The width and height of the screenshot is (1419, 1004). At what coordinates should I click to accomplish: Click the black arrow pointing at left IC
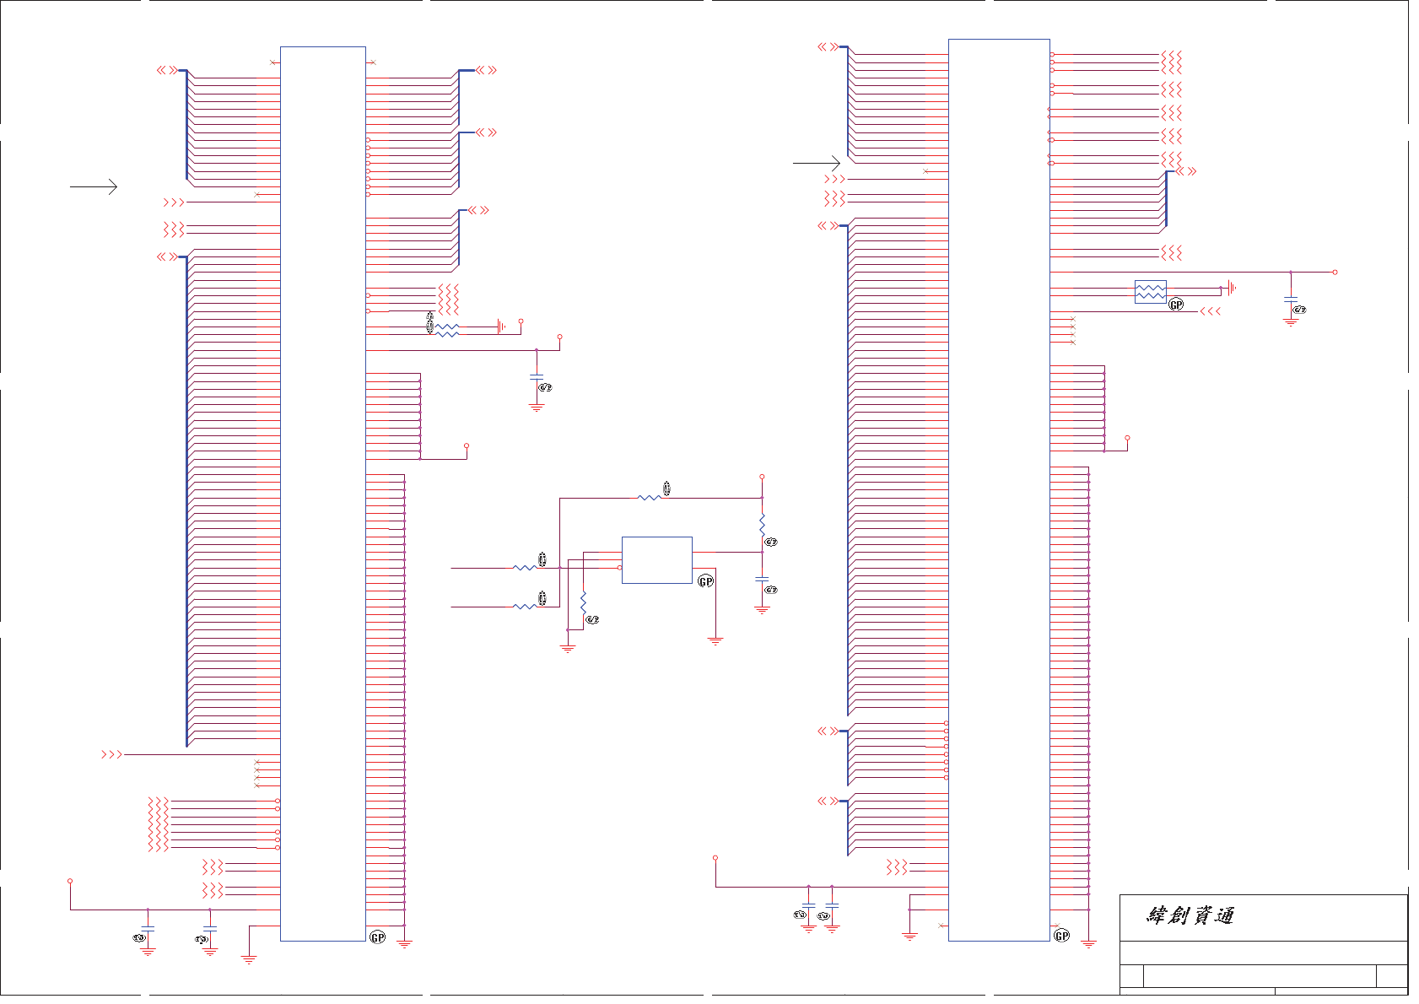pyautogui.click(x=94, y=186)
